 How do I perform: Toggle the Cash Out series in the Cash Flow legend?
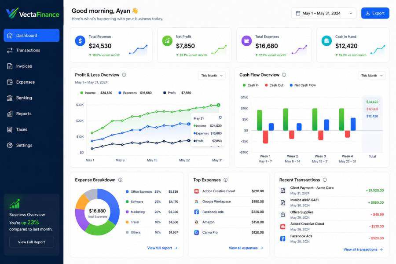(274, 85)
